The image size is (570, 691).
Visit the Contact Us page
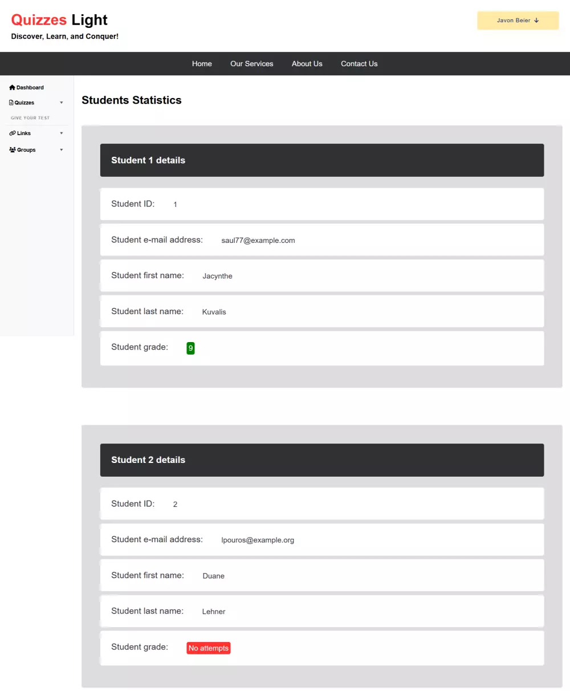[359, 63]
